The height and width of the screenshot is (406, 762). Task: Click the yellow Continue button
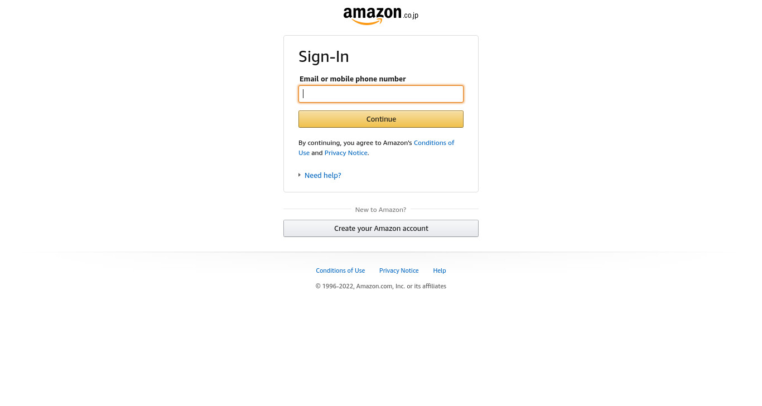[x=381, y=119]
